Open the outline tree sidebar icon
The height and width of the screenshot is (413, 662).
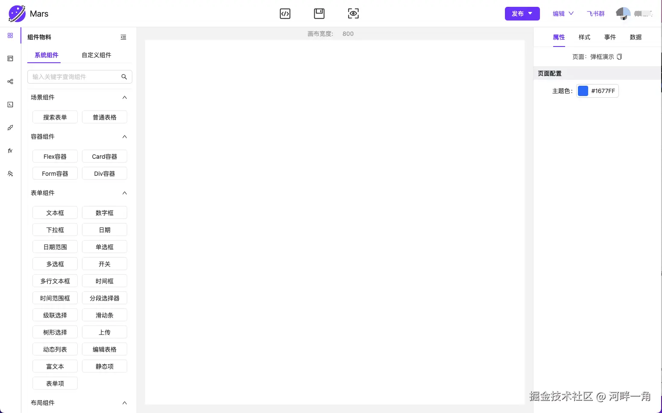(x=10, y=81)
